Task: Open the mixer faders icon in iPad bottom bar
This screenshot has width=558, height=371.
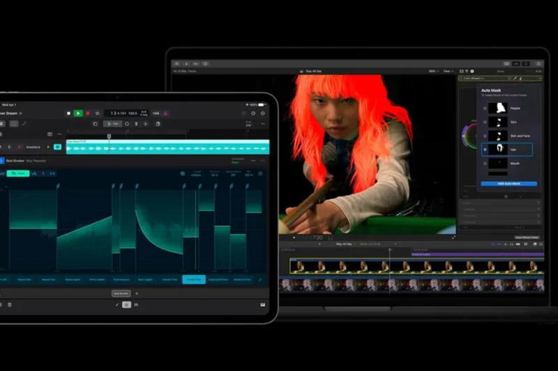Action: click(x=136, y=305)
